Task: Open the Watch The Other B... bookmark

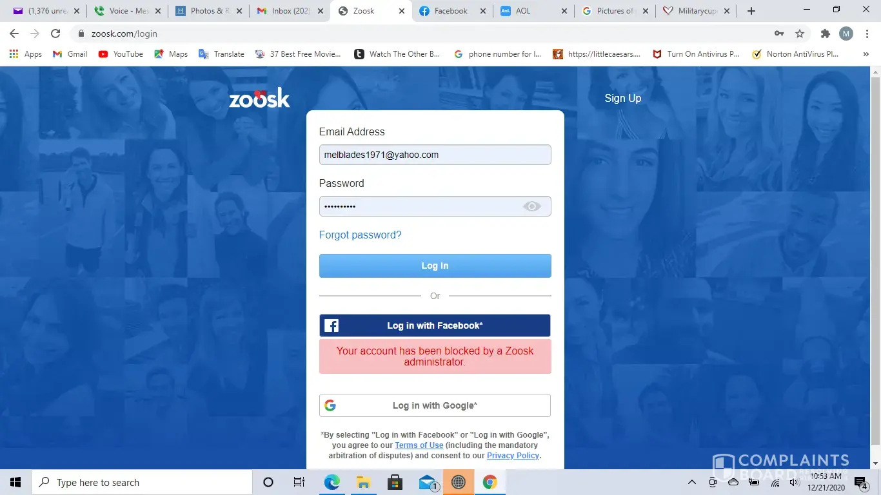Action: pos(397,54)
